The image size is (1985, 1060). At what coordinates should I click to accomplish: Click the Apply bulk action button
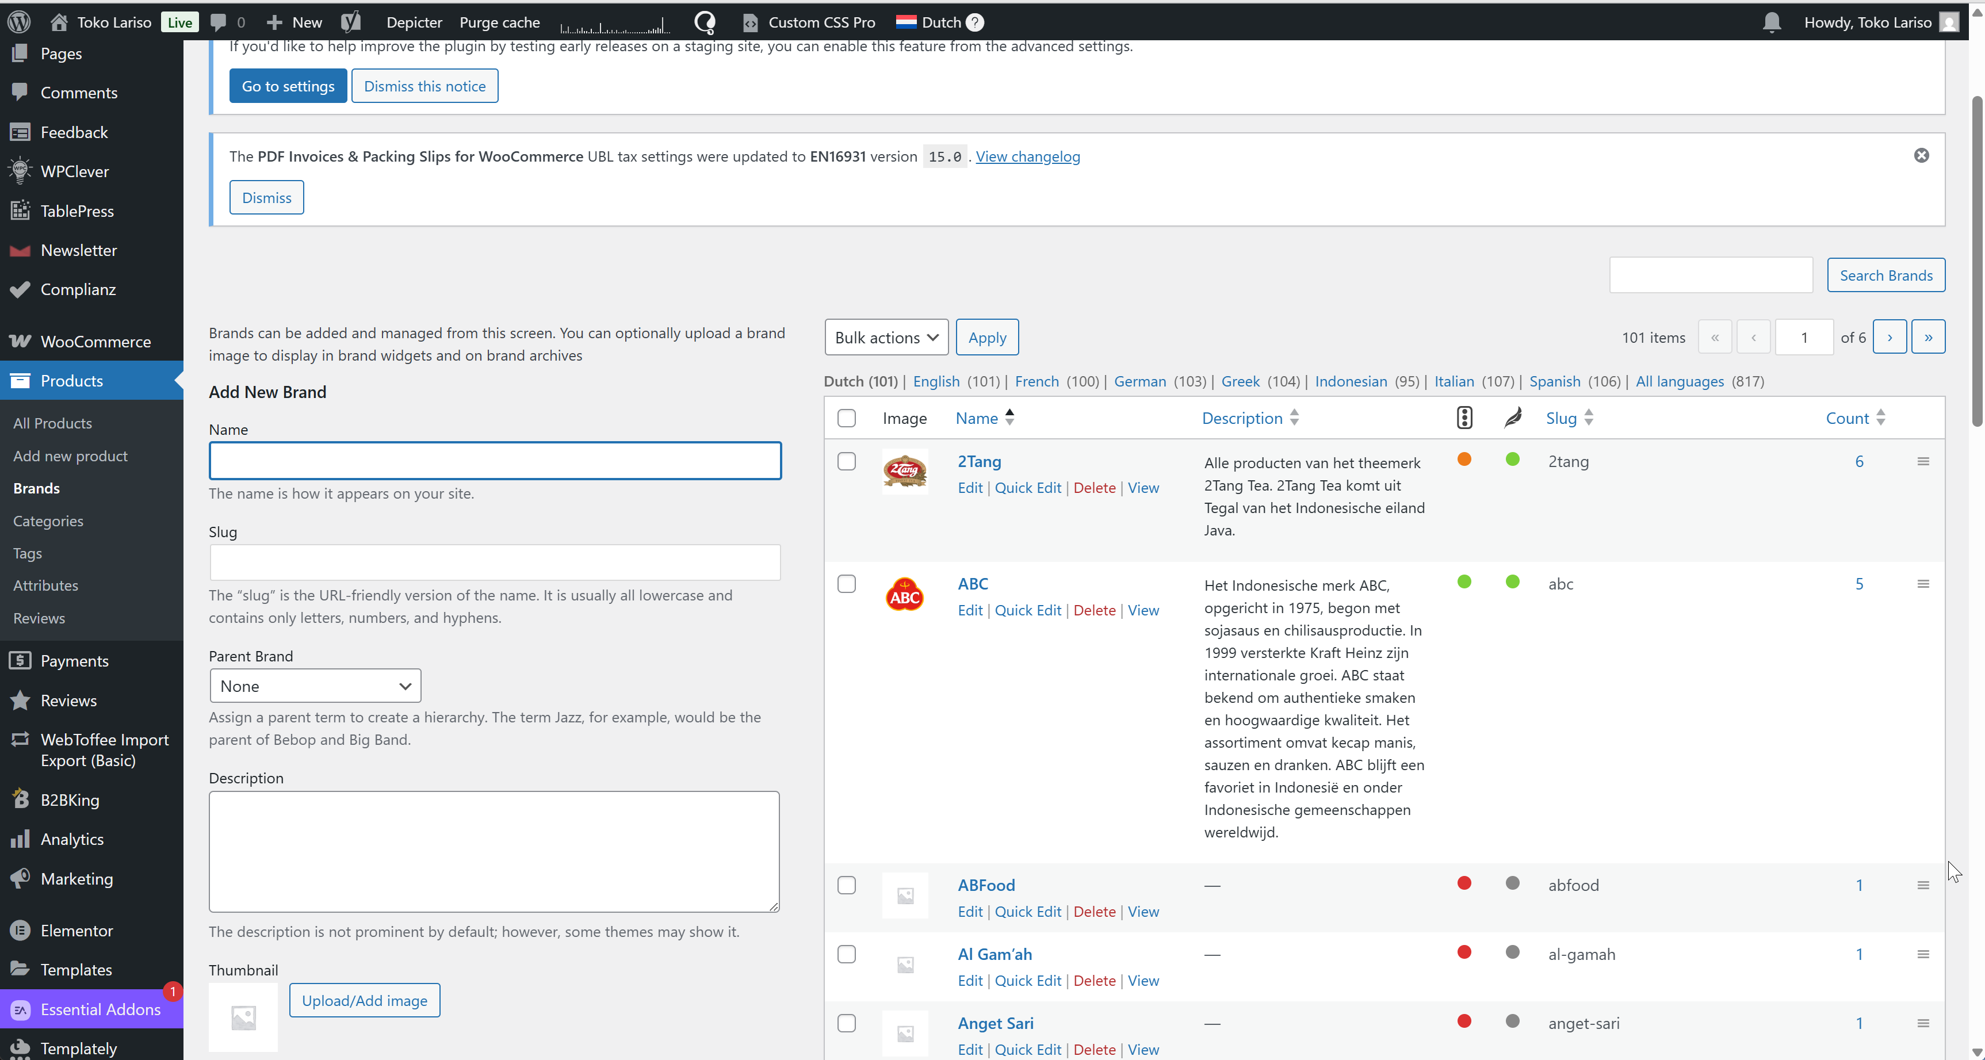tap(987, 338)
